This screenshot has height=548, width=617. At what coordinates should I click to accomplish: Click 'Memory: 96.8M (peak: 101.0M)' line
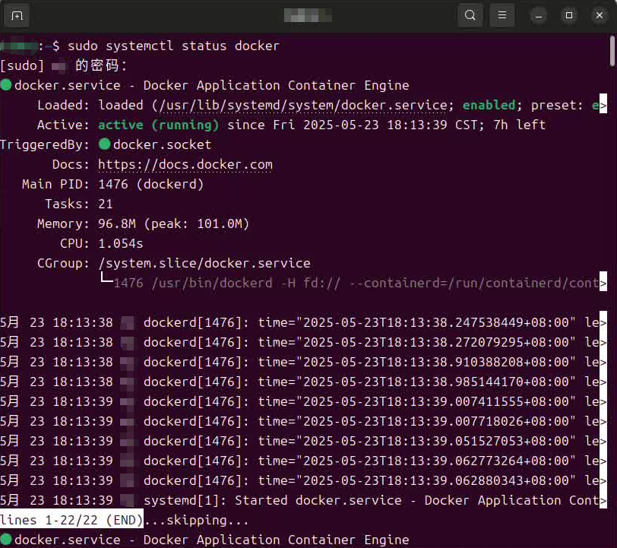pyautogui.click(x=143, y=223)
